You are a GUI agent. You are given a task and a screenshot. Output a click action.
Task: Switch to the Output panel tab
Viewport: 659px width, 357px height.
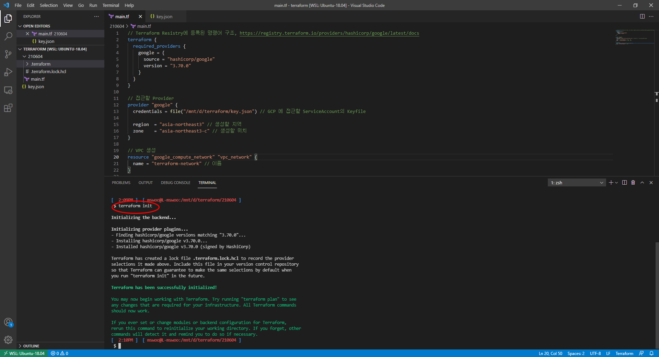[x=146, y=183]
